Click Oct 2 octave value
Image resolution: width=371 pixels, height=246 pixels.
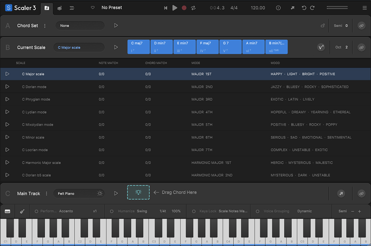pyautogui.click(x=342, y=47)
